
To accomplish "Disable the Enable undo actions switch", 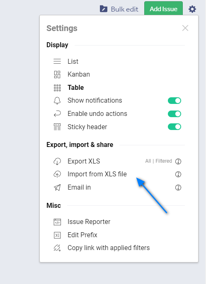I will click(174, 114).
